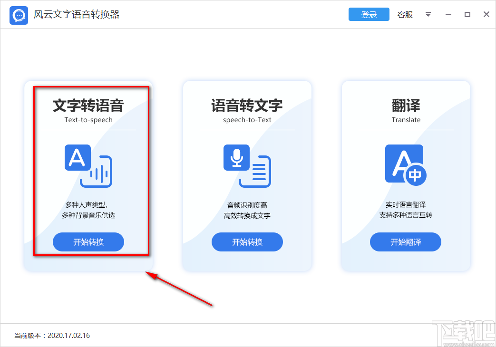Click the minimize icon in the title bar
The width and height of the screenshot is (496, 347).
pyautogui.click(x=448, y=14)
